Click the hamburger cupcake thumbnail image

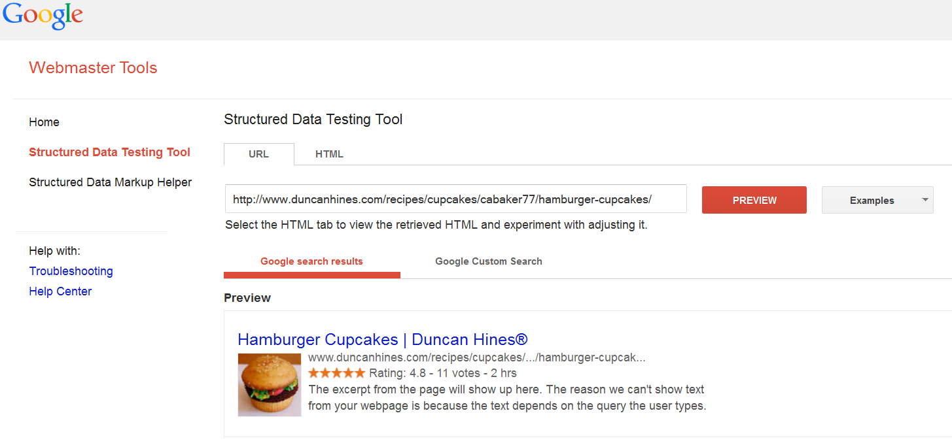(x=269, y=384)
